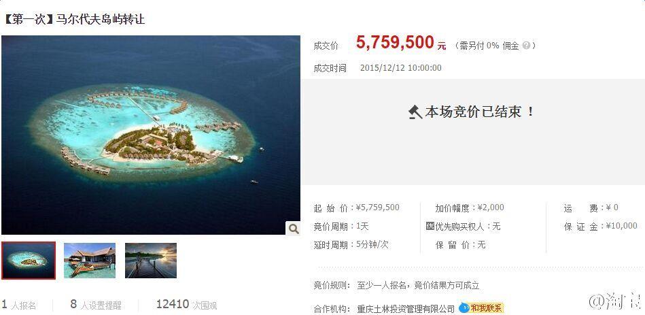The height and width of the screenshot is (315, 645).
Task: Click the magnifier icon on island photo
Action: (294, 228)
